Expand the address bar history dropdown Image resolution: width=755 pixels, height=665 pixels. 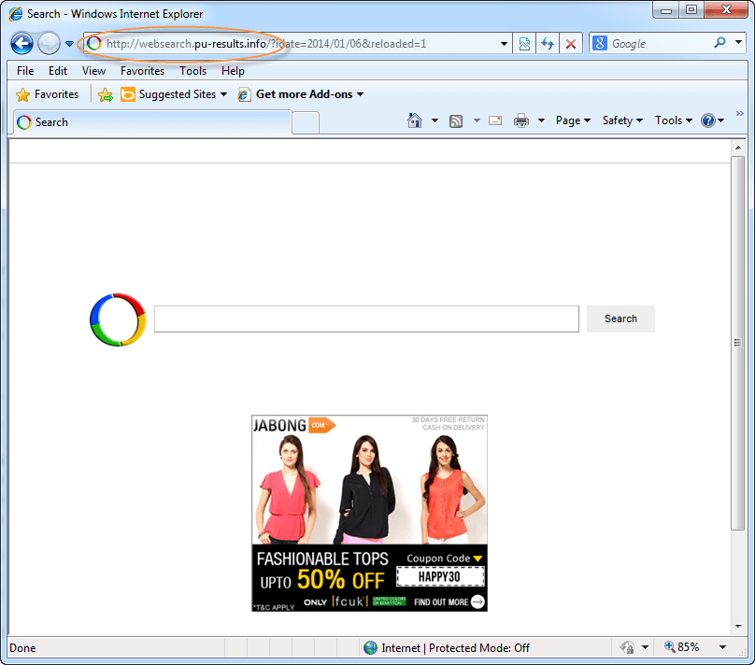(504, 44)
